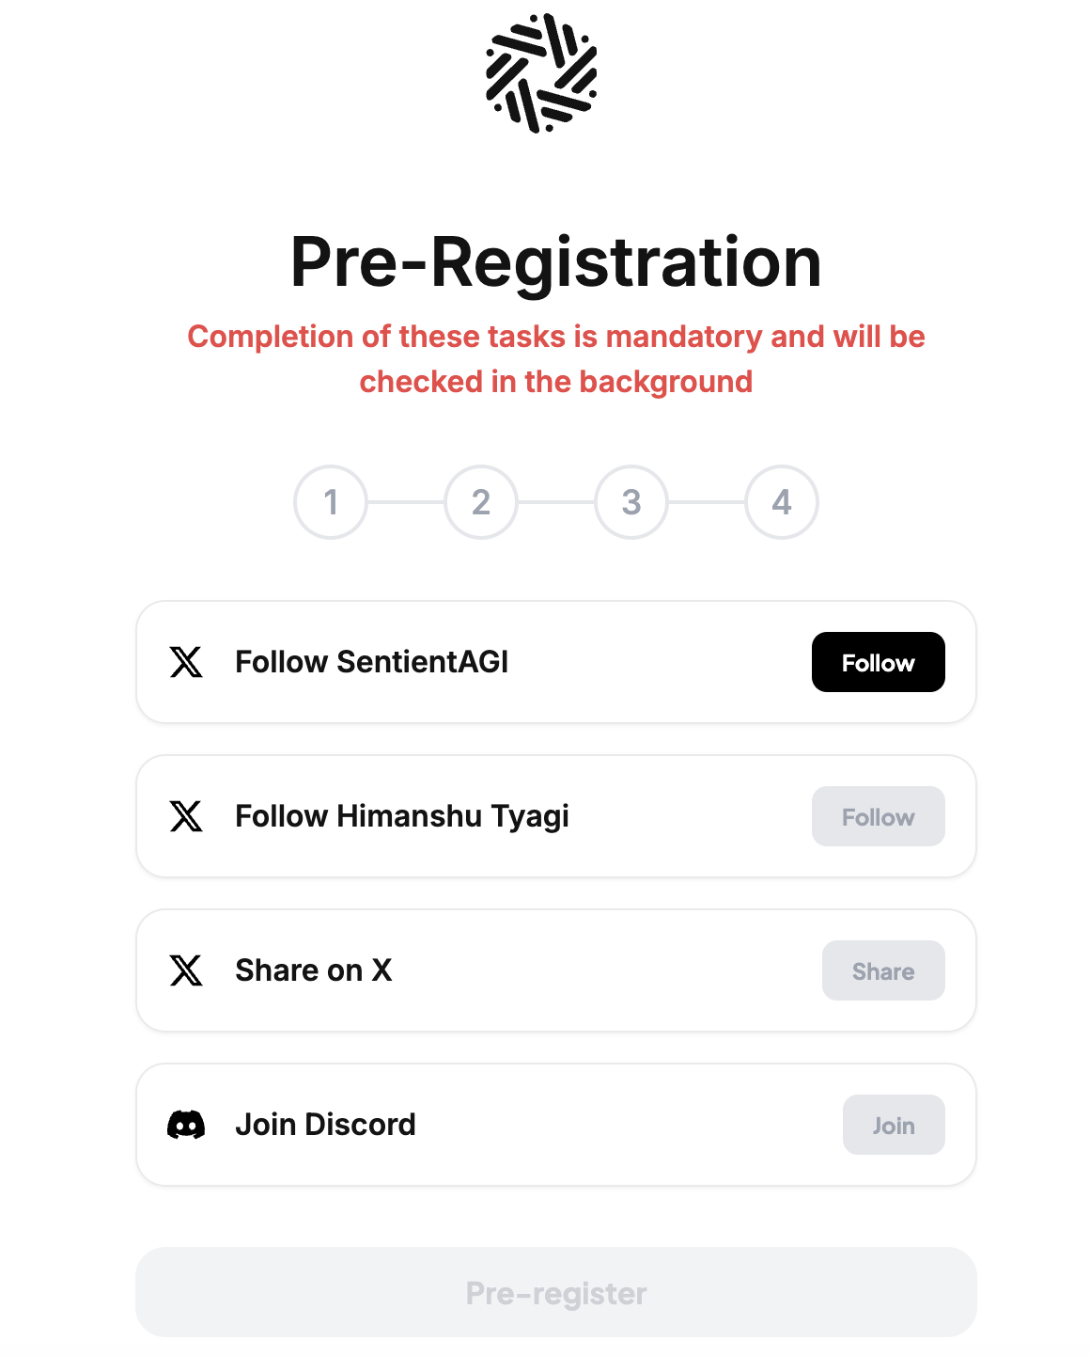Click the Share on X task label
The image size is (1090, 1356).
(313, 970)
